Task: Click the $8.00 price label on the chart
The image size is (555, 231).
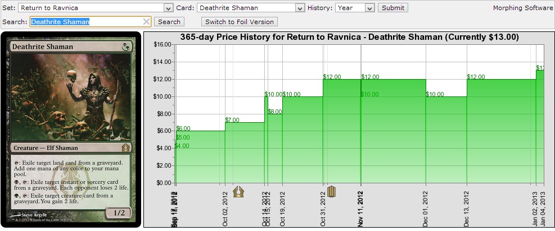Action: coord(275,112)
